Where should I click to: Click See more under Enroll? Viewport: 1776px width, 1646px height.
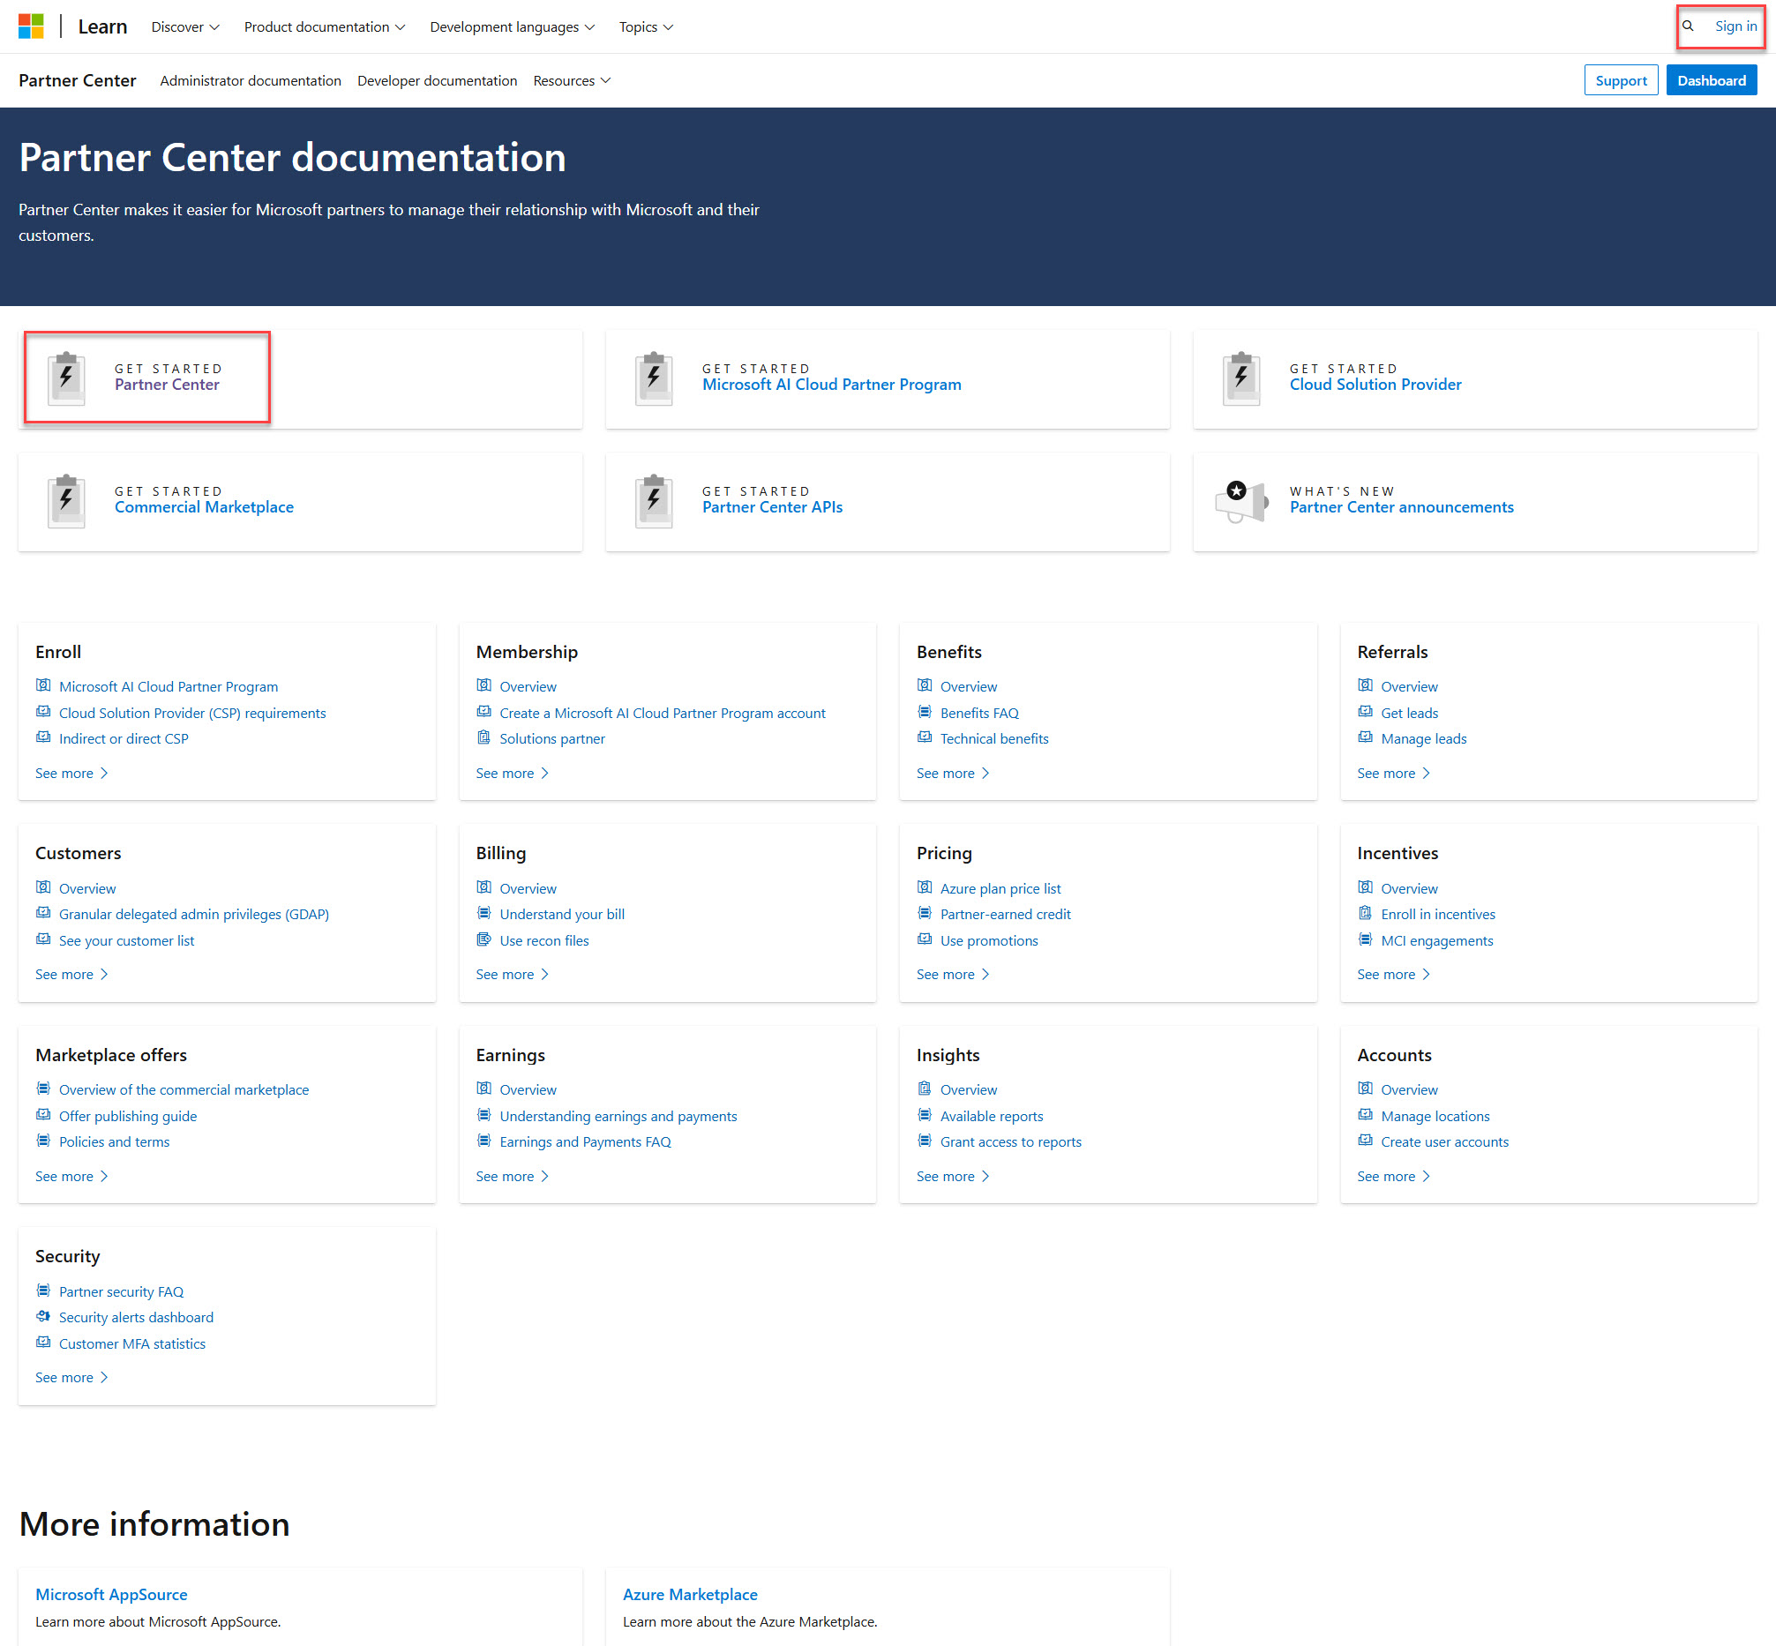(x=71, y=773)
